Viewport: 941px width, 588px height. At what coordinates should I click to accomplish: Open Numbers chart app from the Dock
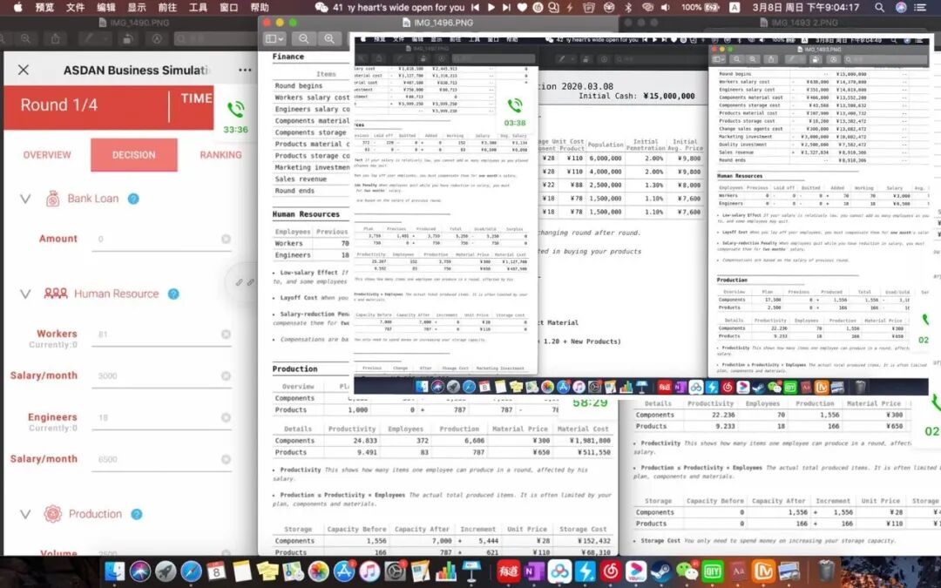click(x=446, y=571)
